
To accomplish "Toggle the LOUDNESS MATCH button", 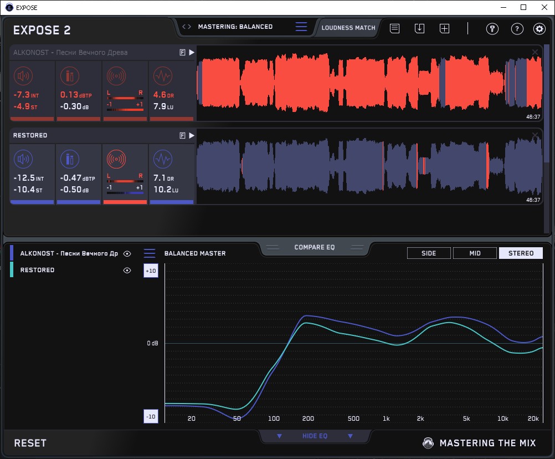I will (x=348, y=27).
